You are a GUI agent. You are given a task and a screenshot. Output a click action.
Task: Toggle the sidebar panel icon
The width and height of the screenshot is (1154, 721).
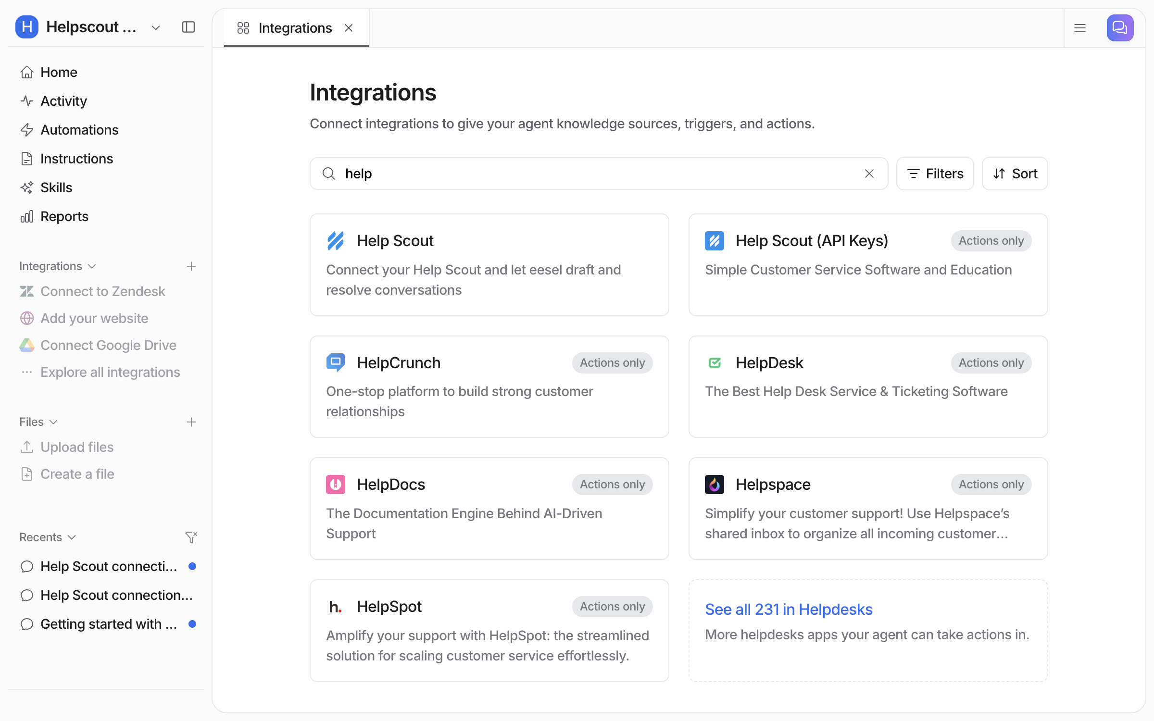pos(188,27)
